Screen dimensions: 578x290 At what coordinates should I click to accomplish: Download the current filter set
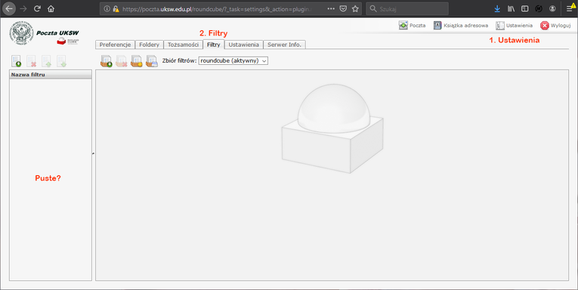coord(152,61)
